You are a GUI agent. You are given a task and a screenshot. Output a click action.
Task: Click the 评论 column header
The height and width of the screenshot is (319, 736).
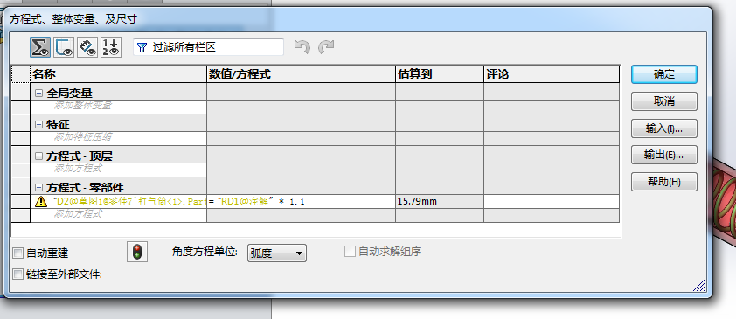tap(552, 74)
